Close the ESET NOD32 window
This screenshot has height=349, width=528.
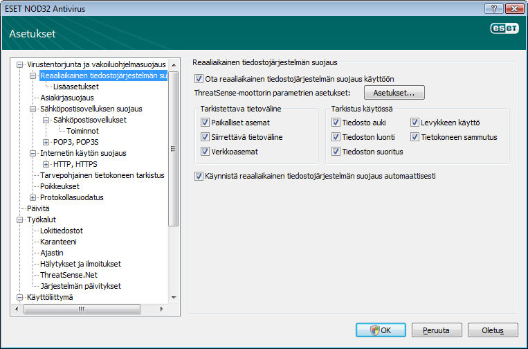pyautogui.click(x=514, y=8)
